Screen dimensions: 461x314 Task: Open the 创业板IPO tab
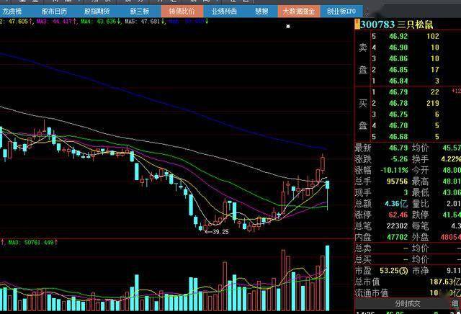pyautogui.click(x=341, y=12)
